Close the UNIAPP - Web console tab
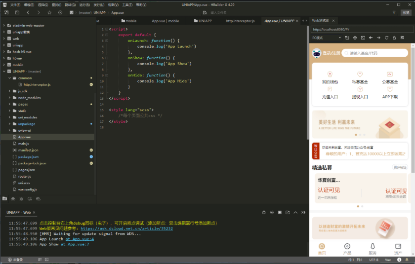The height and width of the screenshot is (264, 415). [x=34, y=213]
